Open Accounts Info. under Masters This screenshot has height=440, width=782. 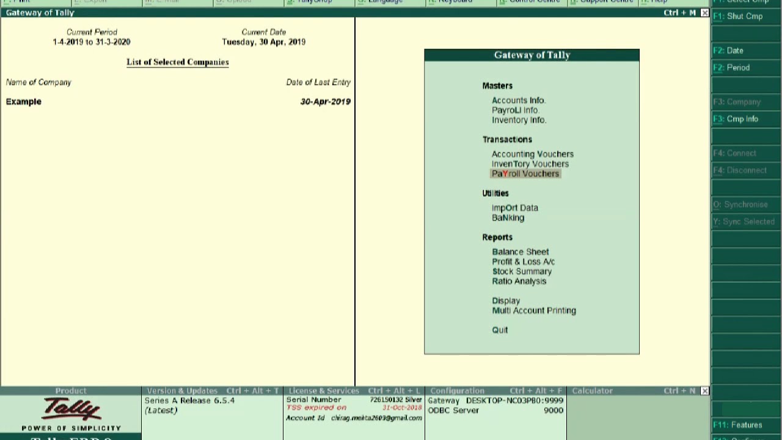518,100
